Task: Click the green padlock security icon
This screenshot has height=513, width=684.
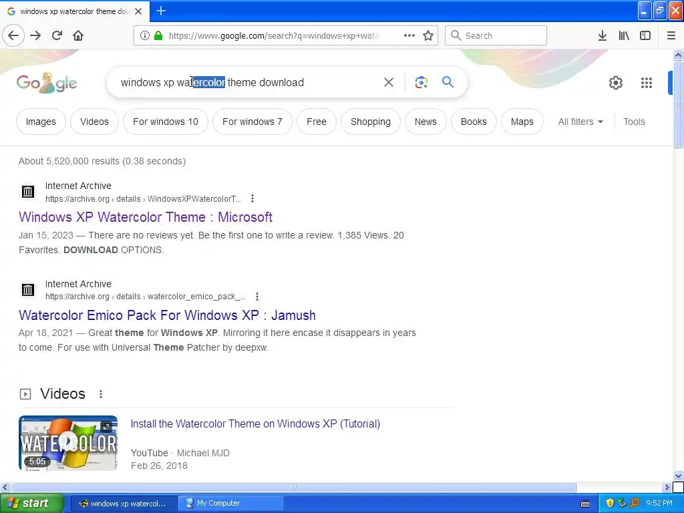Action: click(158, 35)
